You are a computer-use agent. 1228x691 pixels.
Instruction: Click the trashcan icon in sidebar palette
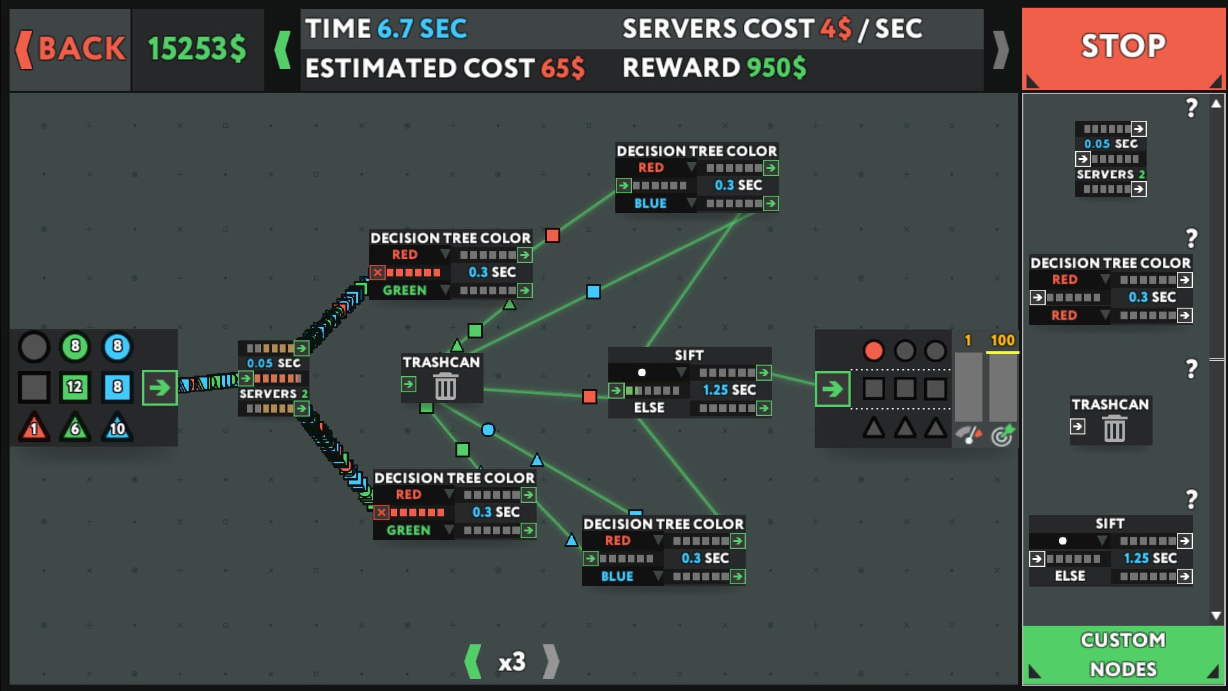[1114, 428]
